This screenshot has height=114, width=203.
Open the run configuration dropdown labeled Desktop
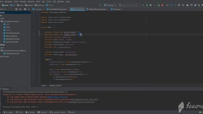click(x=110, y=5)
